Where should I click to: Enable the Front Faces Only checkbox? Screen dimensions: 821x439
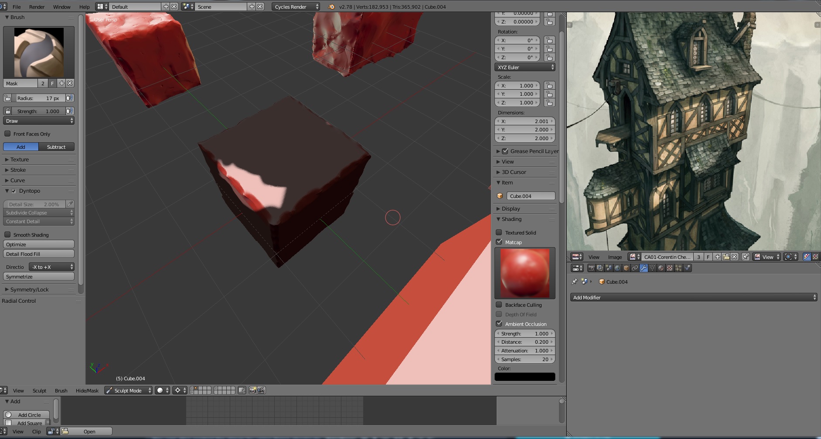7,134
